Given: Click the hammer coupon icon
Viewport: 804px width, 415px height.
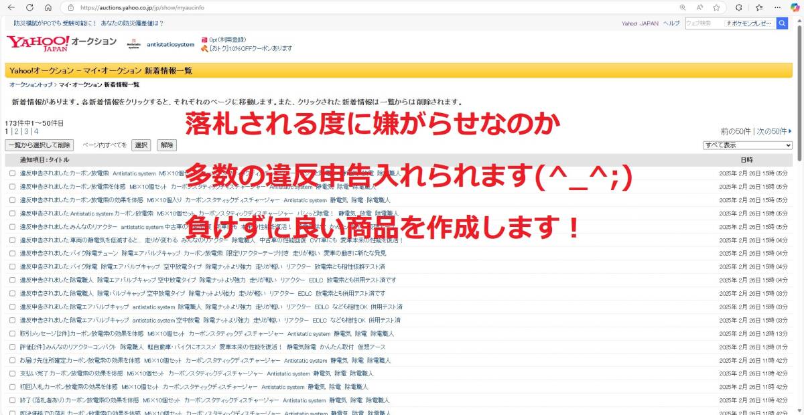Looking at the screenshot, I should click(204, 48).
